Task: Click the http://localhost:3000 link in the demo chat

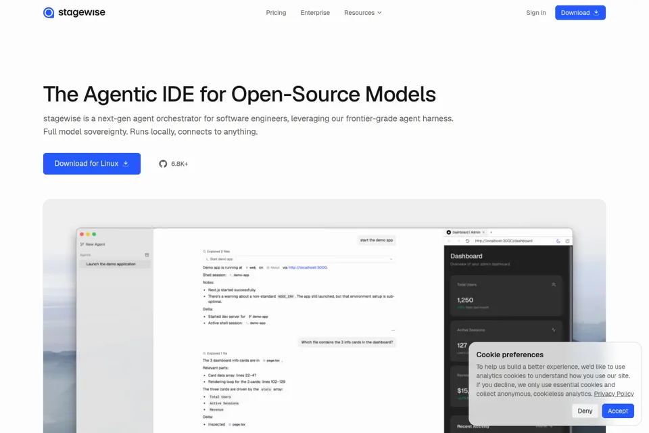Action: pos(308,268)
